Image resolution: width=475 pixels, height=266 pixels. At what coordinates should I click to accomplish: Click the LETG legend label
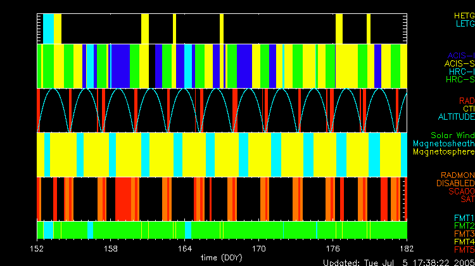[464, 23]
